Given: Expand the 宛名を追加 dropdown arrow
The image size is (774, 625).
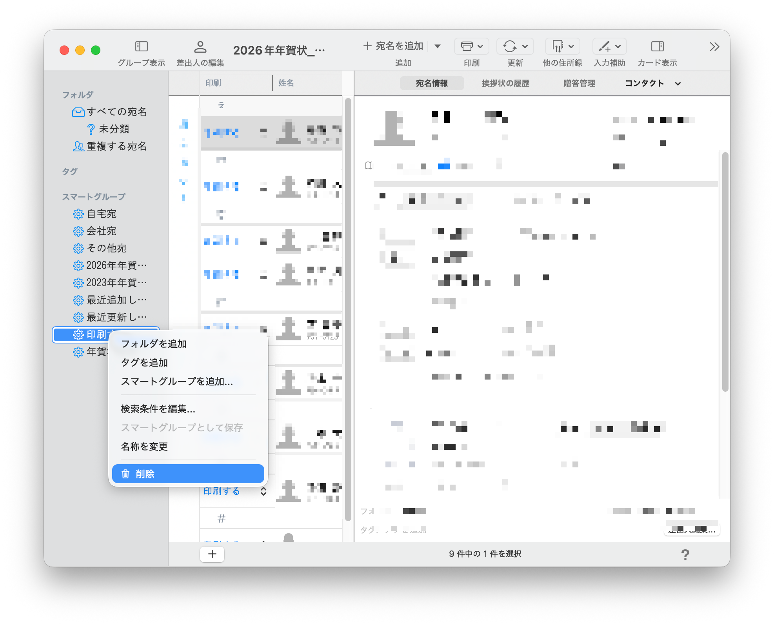Looking at the screenshot, I should point(438,46).
